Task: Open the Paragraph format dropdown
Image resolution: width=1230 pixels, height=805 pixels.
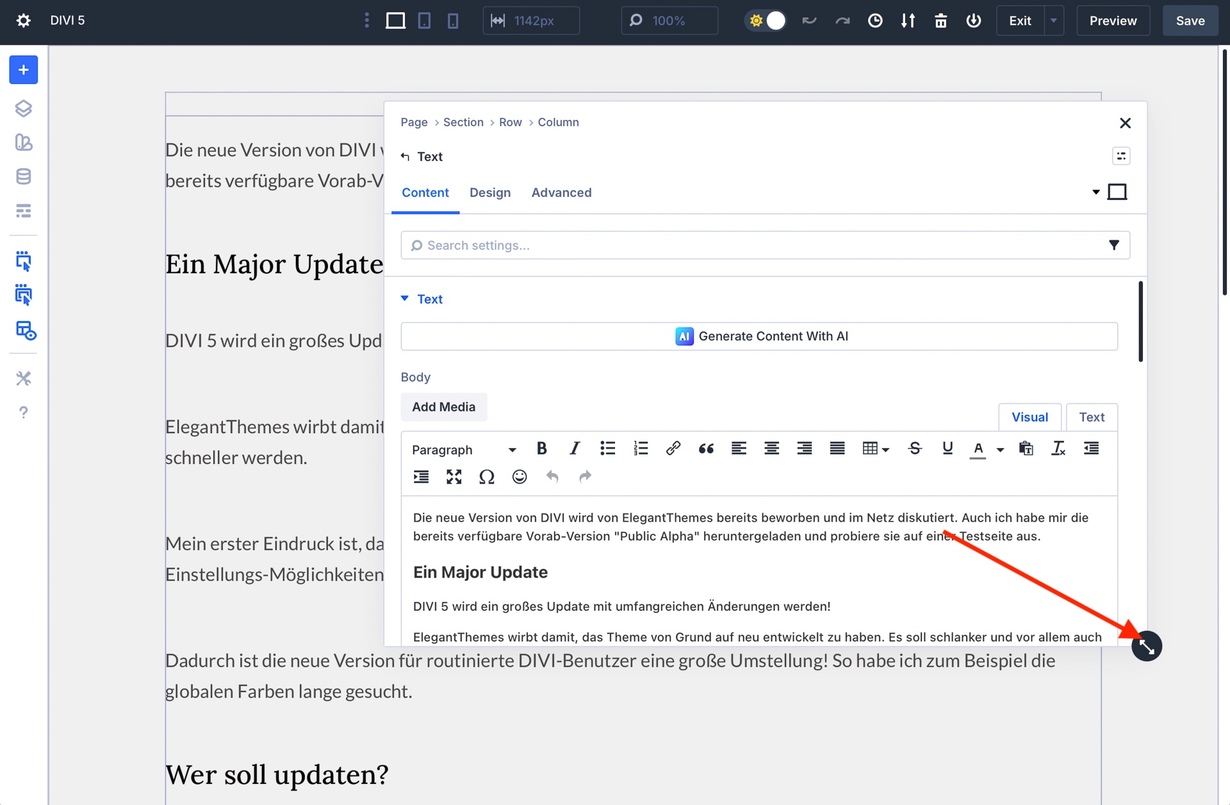Action: [464, 449]
